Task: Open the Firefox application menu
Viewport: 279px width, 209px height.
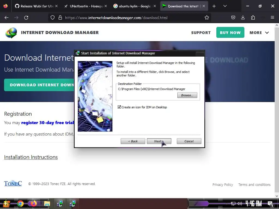Action: tap(272, 18)
